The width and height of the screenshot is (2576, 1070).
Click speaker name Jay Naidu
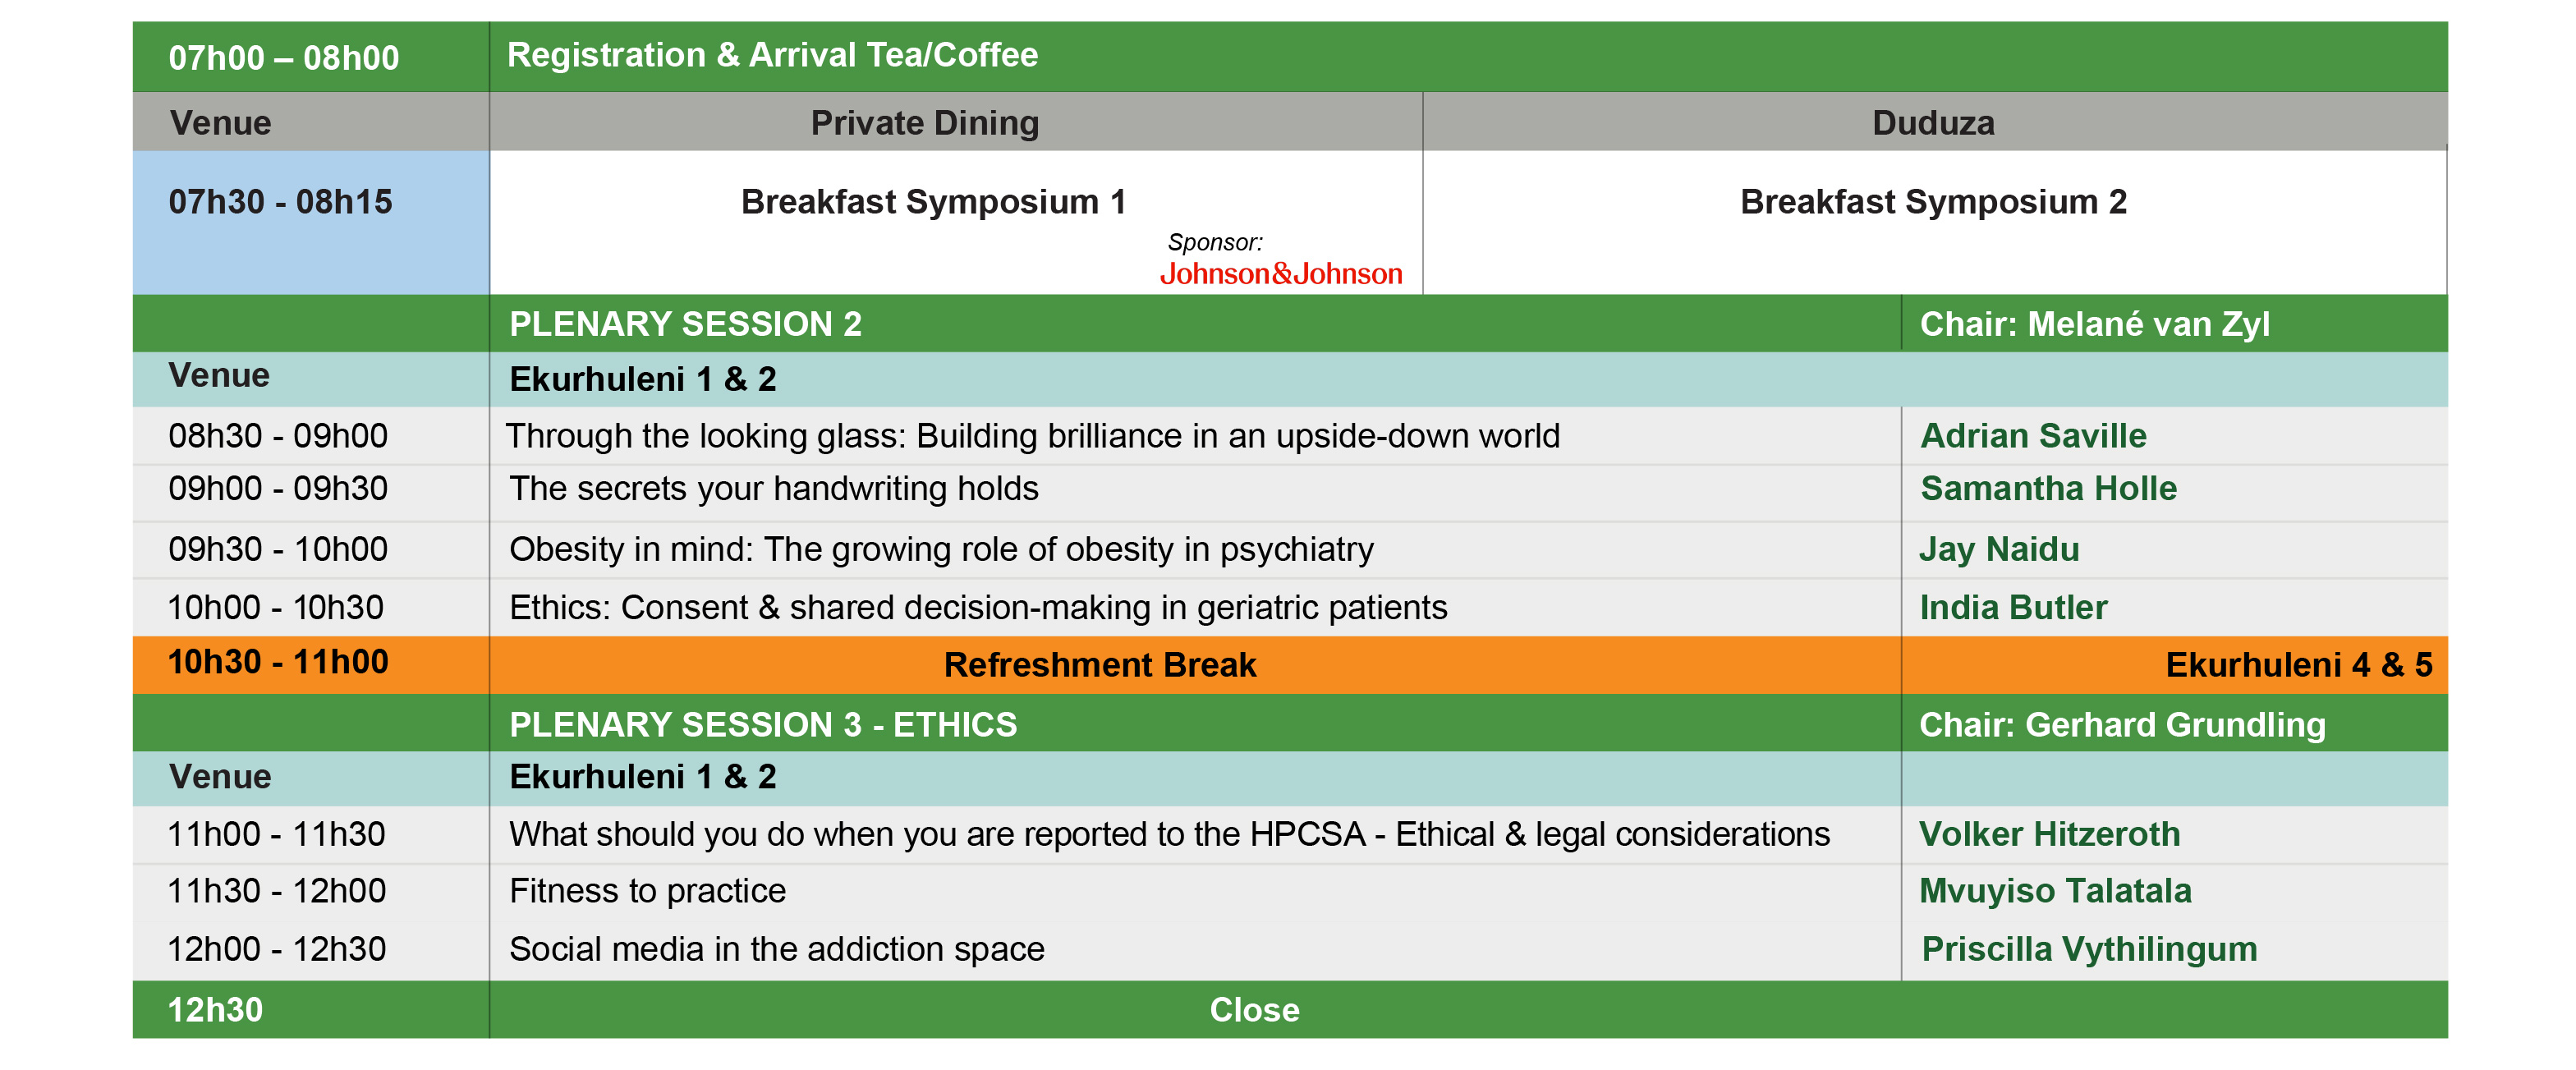[1999, 549]
